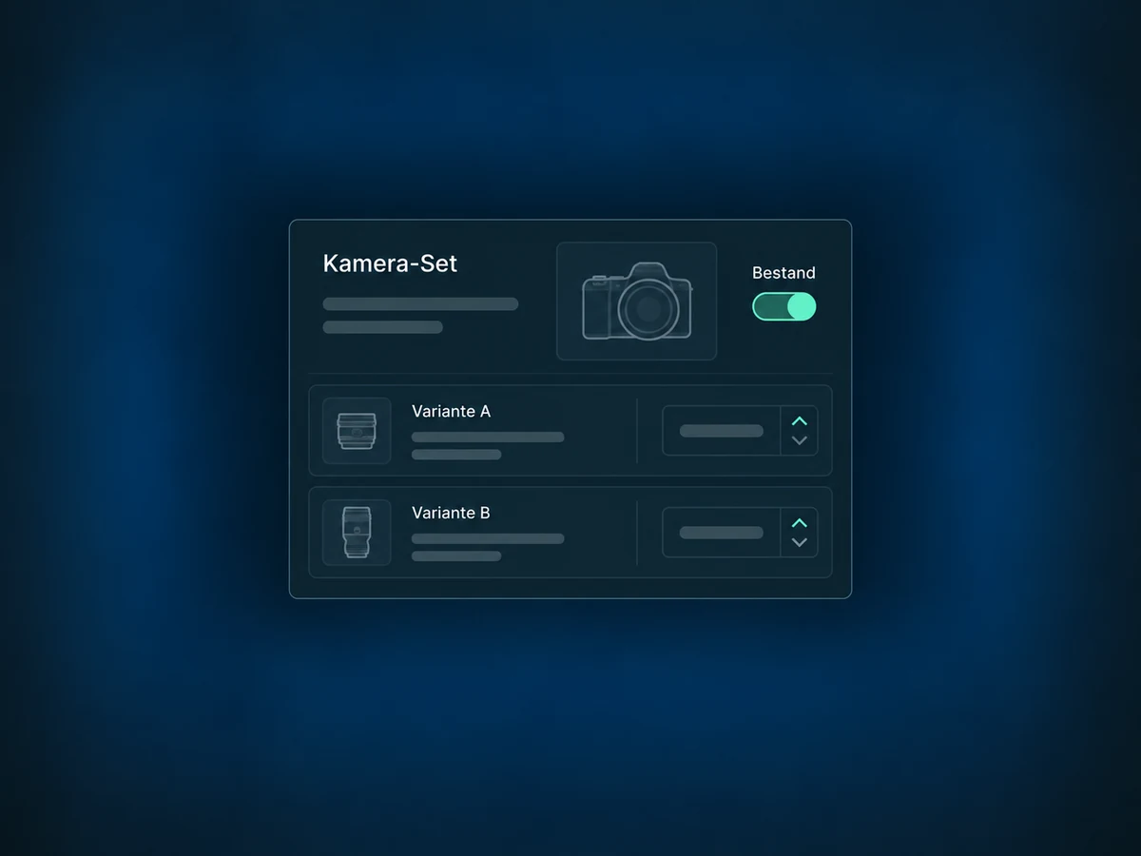Click the camera product image
Viewport: 1141px width, 856px height.
point(636,301)
